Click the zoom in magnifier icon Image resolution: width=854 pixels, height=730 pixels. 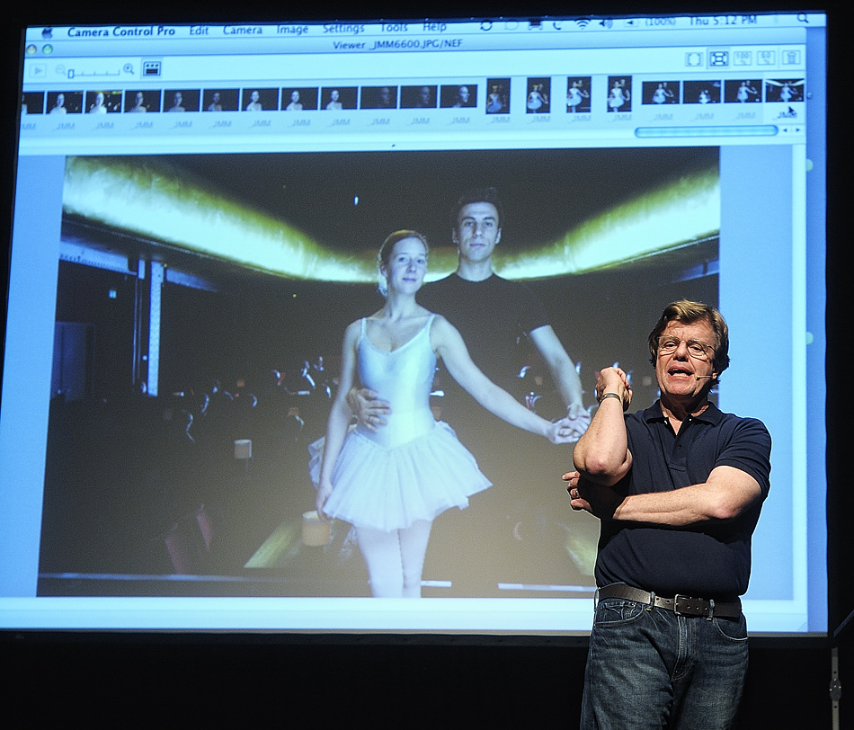[129, 69]
